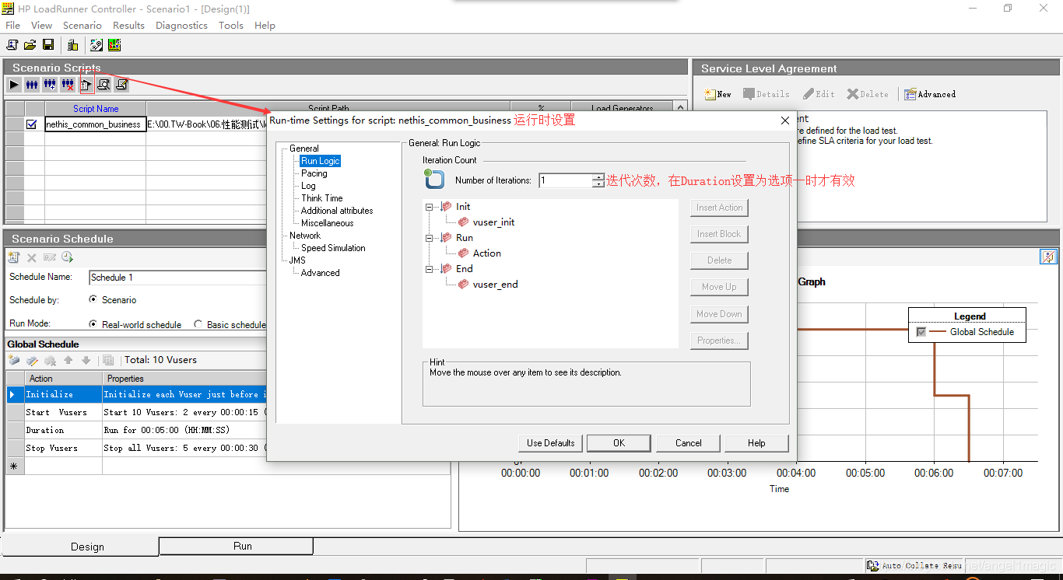This screenshot has height=580, width=1063.
Task: Click the script Details magnifier icon
Action: click(103, 84)
